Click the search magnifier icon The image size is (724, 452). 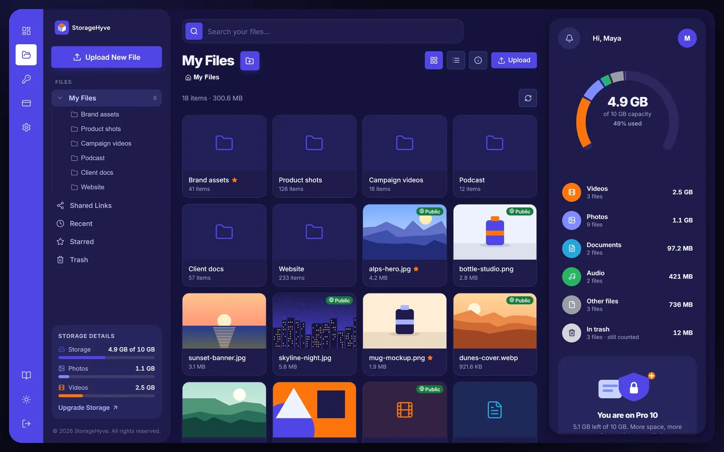coord(194,31)
